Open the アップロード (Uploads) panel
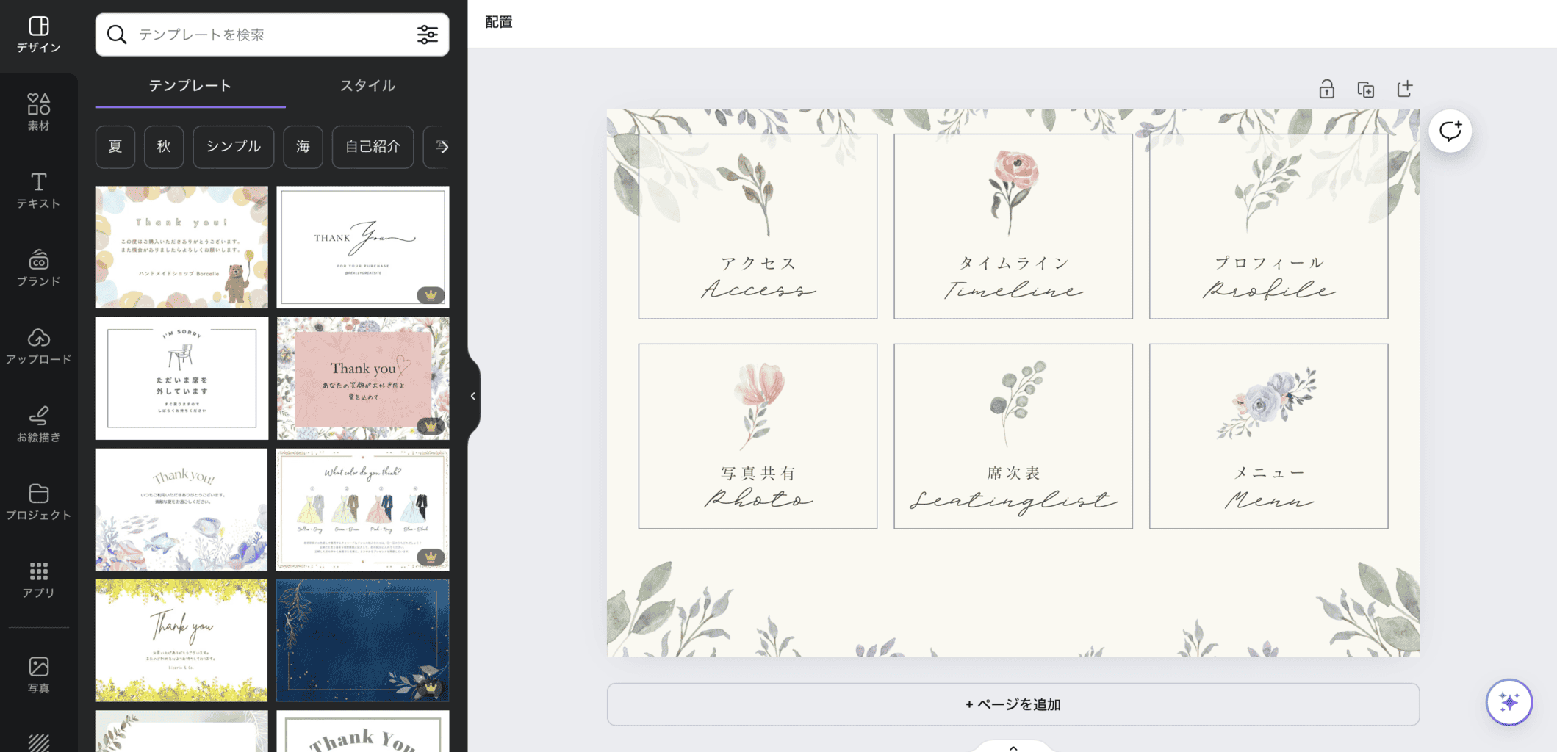1557x752 pixels. click(x=38, y=346)
